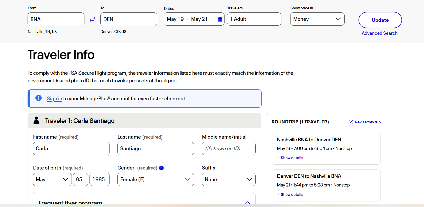Swap origin and destination airports icon
Screen dimensions: 424x207
(x=93, y=19)
